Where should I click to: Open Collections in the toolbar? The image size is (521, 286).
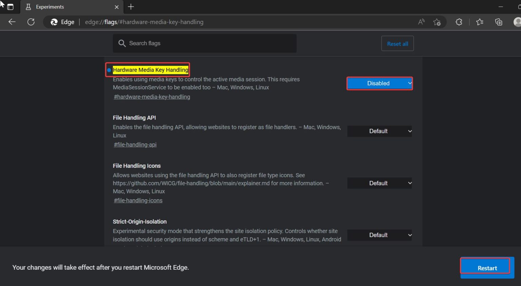point(499,22)
